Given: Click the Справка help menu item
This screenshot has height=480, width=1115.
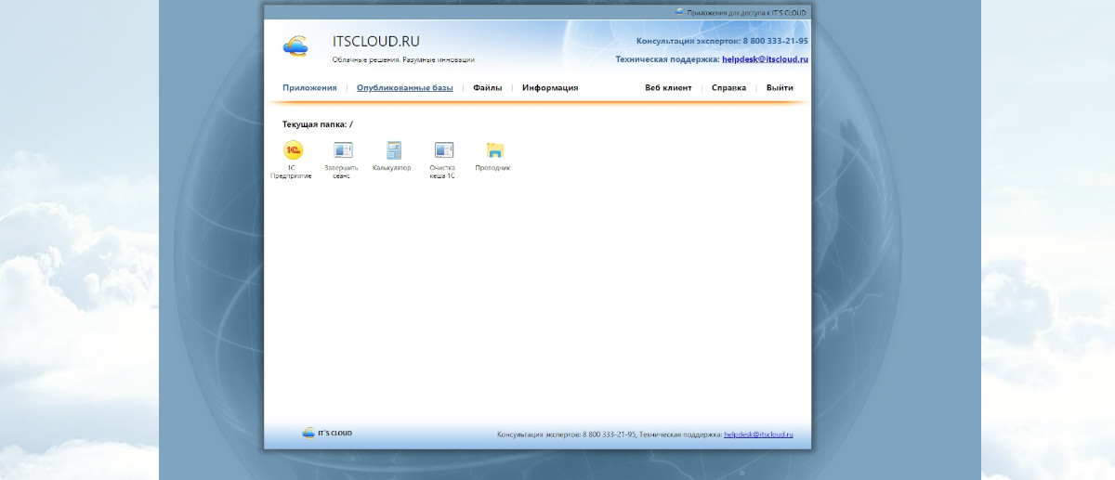Looking at the screenshot, I should tap(728, 88).
